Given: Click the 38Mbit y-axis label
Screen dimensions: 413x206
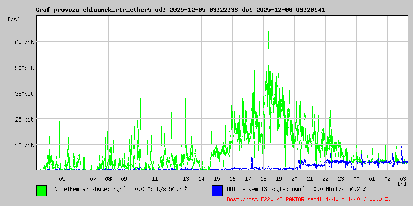Looking at the screenshot, I should (x=24, y=94).
